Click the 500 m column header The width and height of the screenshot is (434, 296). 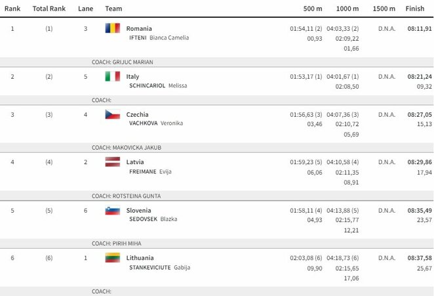pos(312,9)
